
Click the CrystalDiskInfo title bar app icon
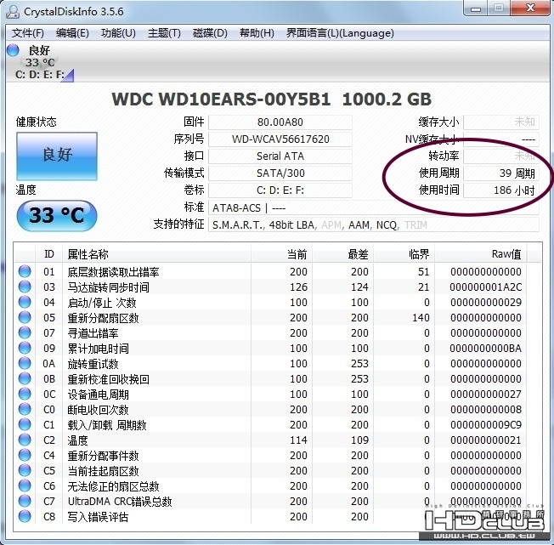point(13,12)
